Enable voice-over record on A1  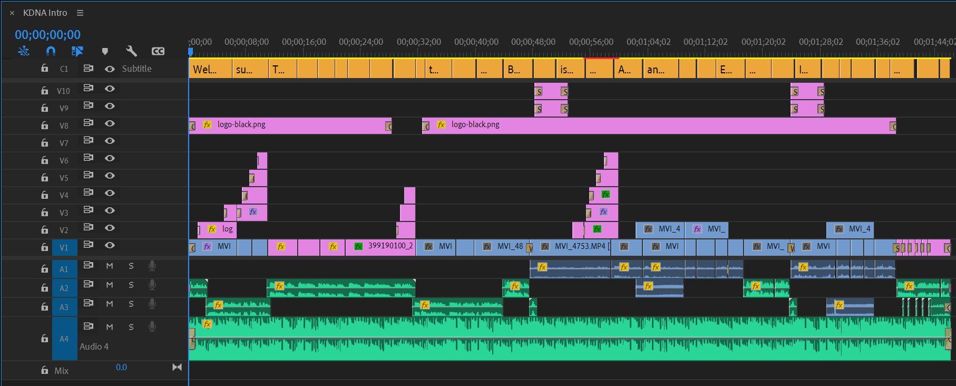[152, 266]
